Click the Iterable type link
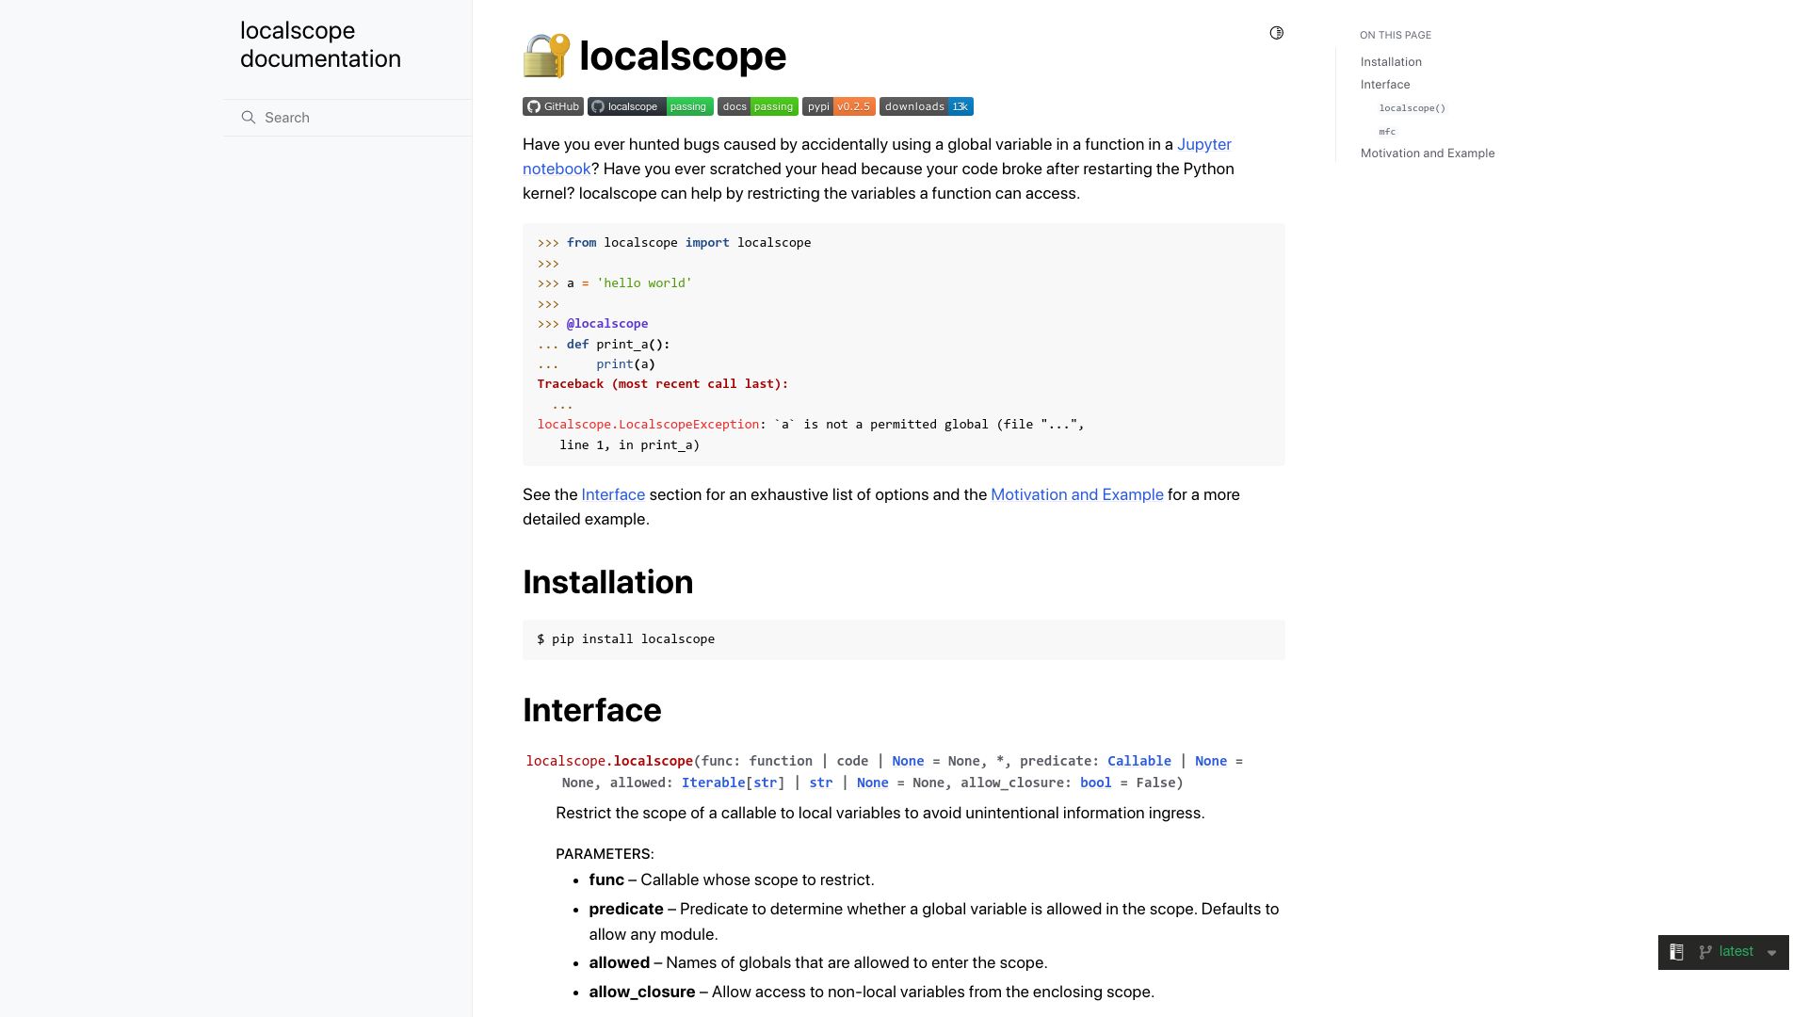Image resolution: width=1808 pixels, height=1017 pixels. 713,783
